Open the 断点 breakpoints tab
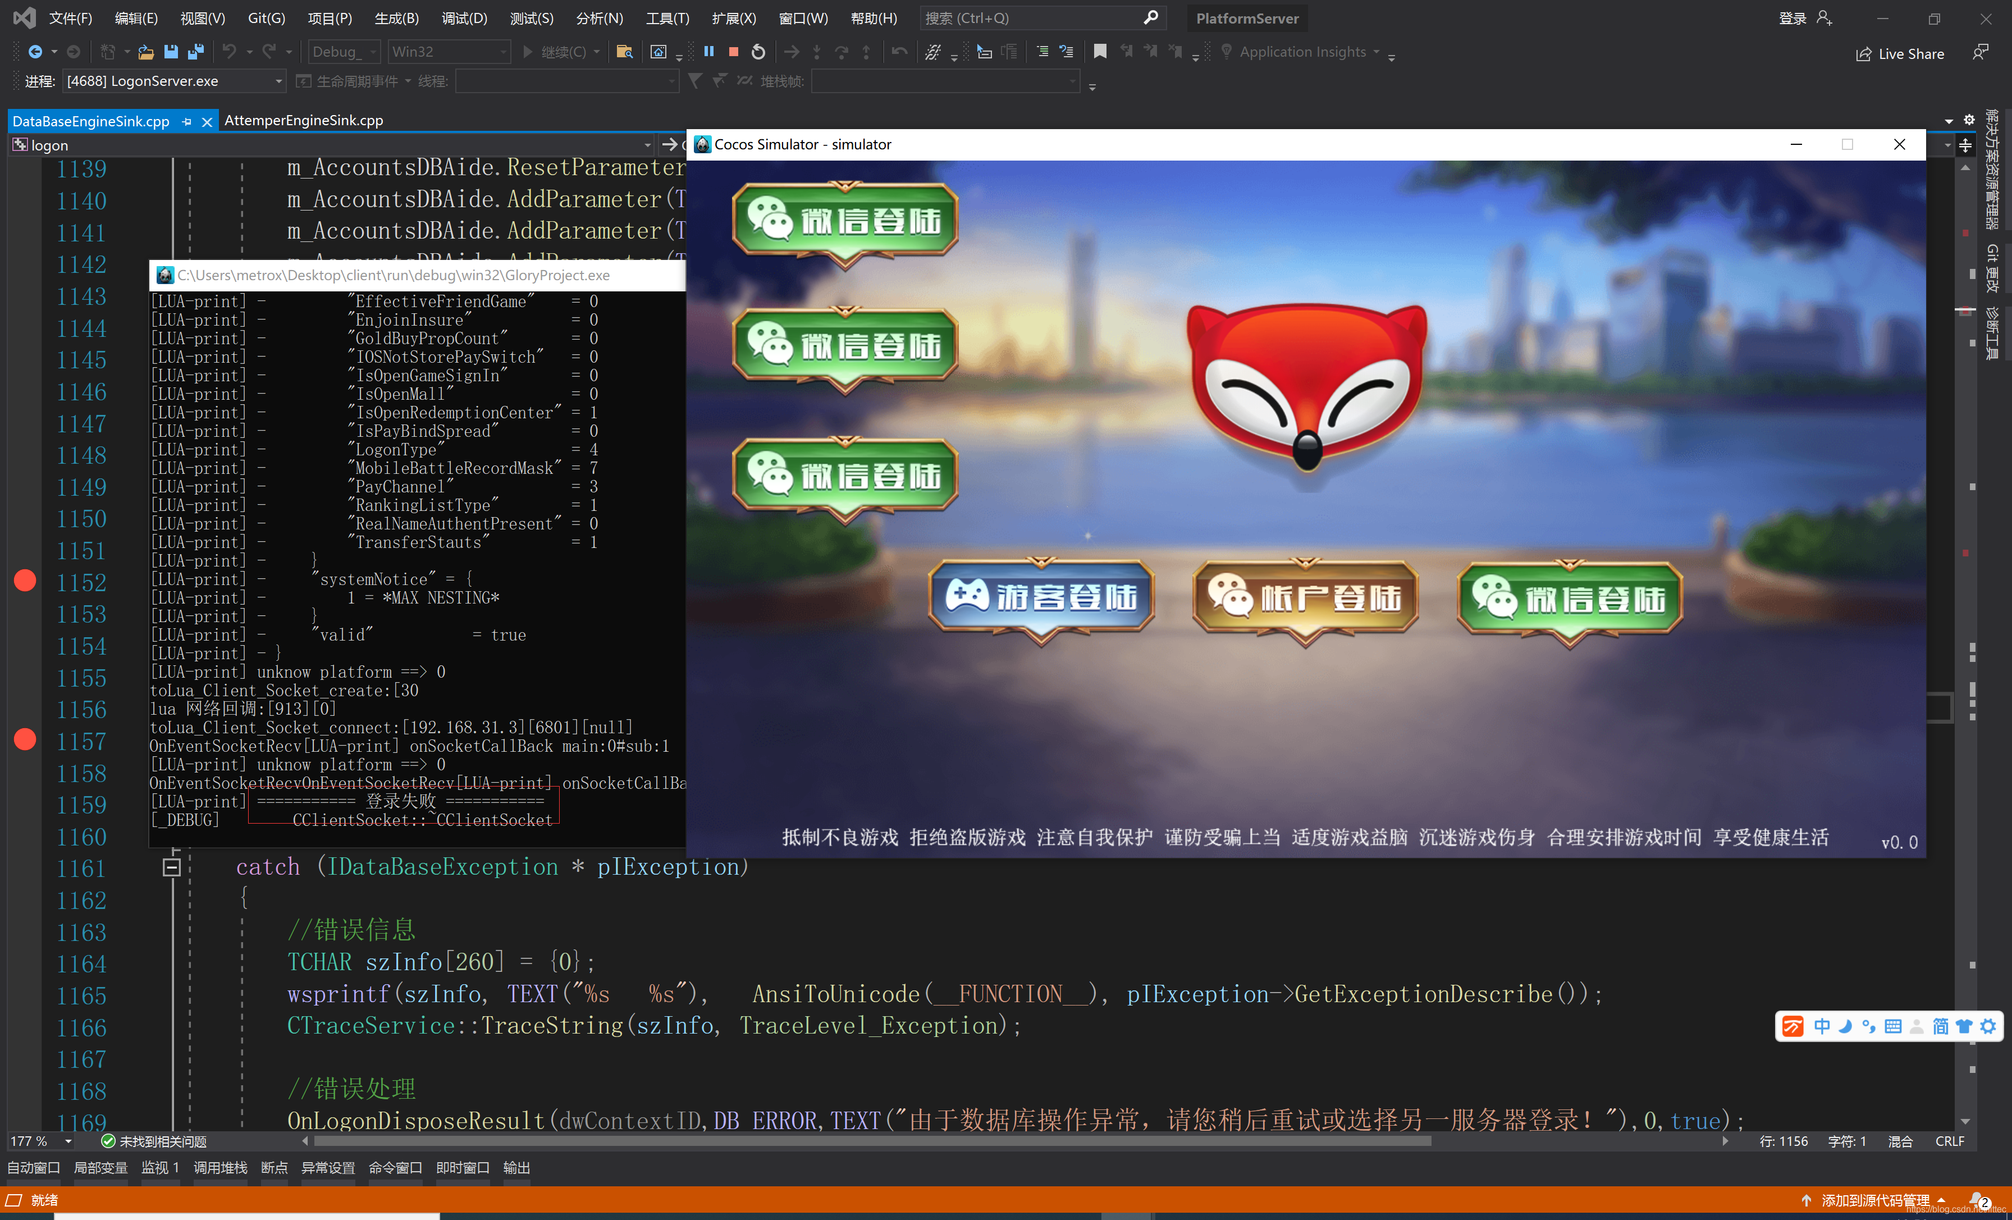The height and width of the screenshot is (1220, 2012). pos(275,1168)
